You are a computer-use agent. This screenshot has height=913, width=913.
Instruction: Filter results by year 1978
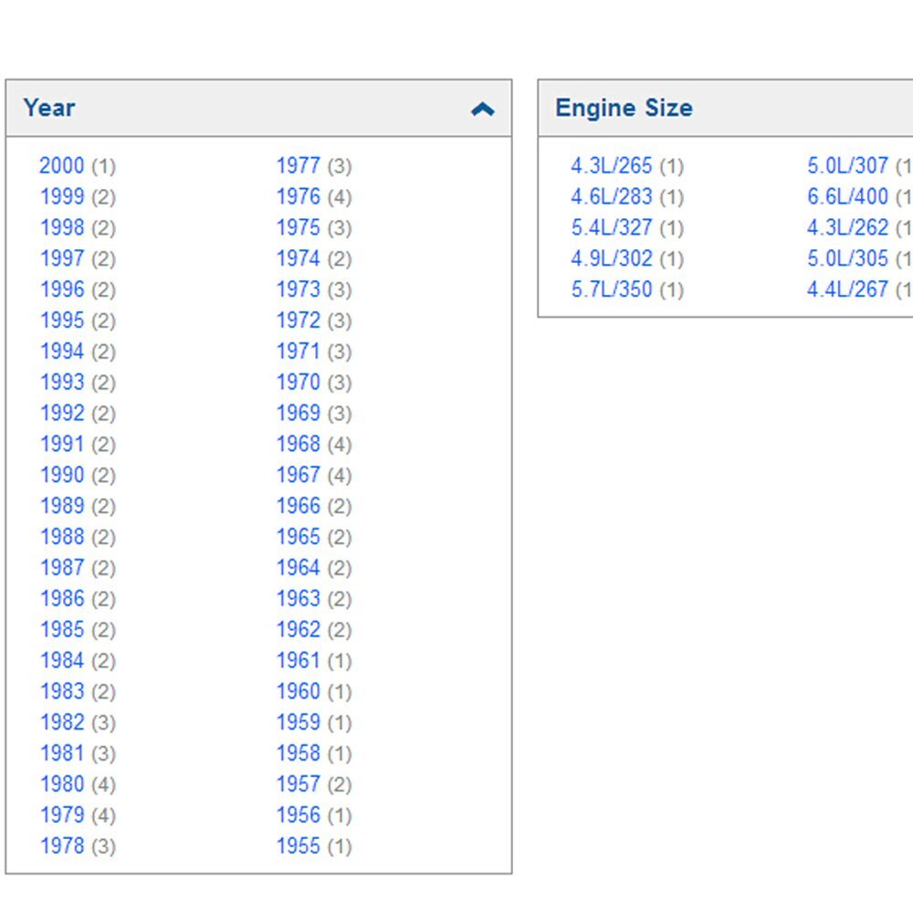(61, 845)
